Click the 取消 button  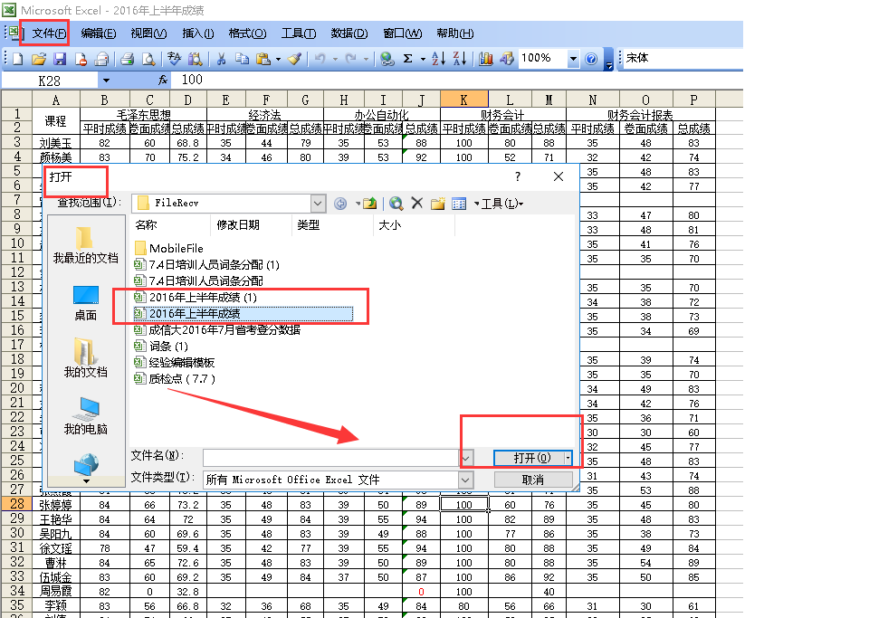(533, 480)
